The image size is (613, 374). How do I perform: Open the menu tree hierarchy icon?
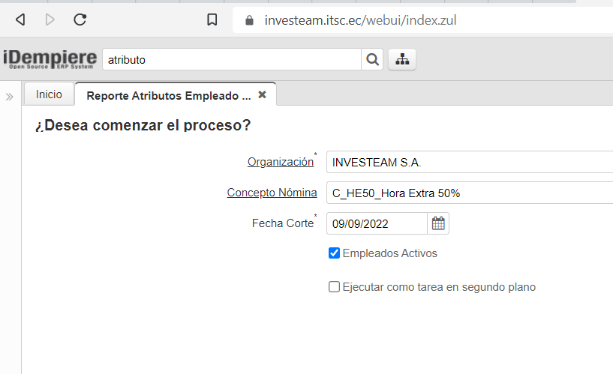(402, 59)
